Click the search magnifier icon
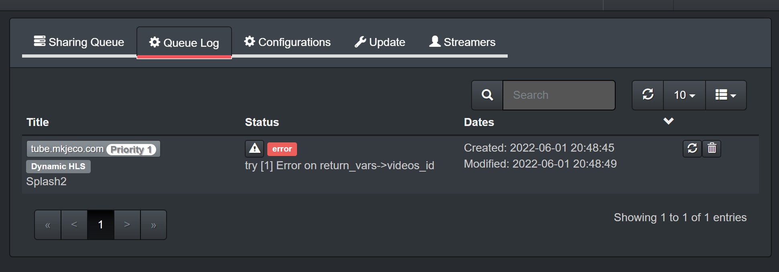The width and height of the screenshot is (779, 272). click(487, 95)
